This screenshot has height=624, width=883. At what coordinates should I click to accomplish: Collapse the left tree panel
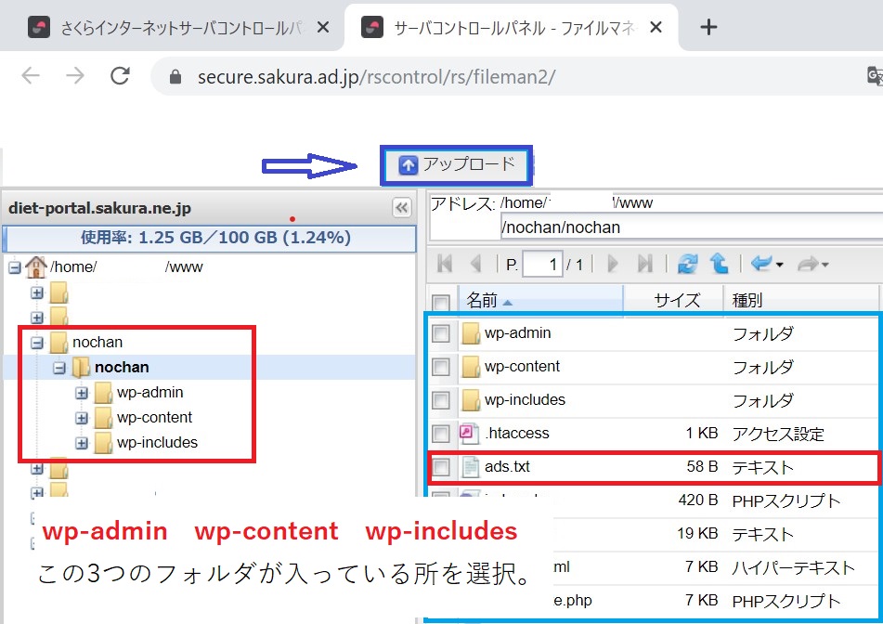tap(402, 207)
